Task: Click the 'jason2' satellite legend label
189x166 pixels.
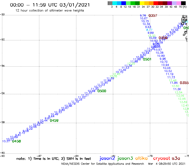Action: point(107,158)
